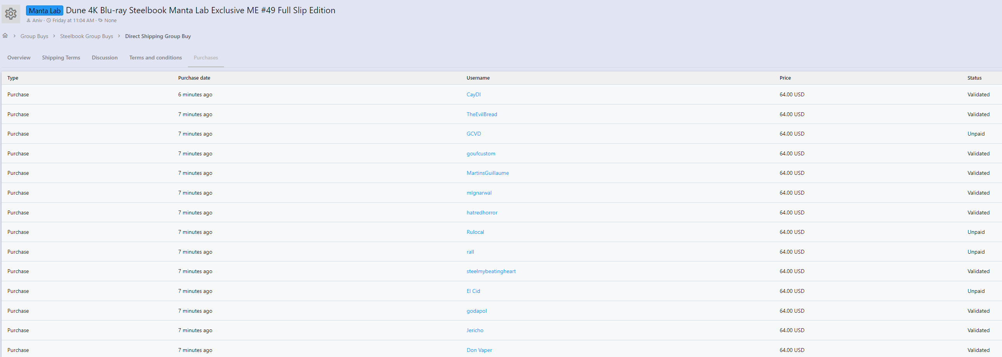Click '7 minutes ago' in TheEvilBread row
The width and height of the screenshot is (1002, 357).
[195, 115]
